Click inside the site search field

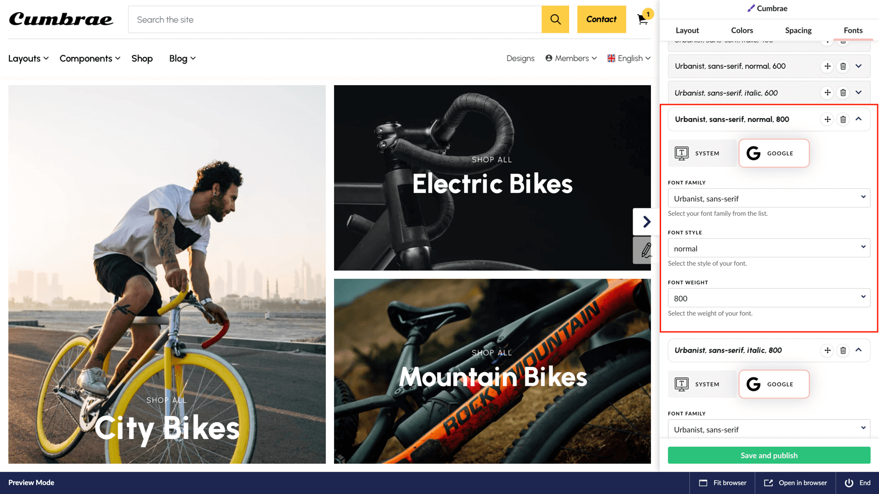coord(330,19)
